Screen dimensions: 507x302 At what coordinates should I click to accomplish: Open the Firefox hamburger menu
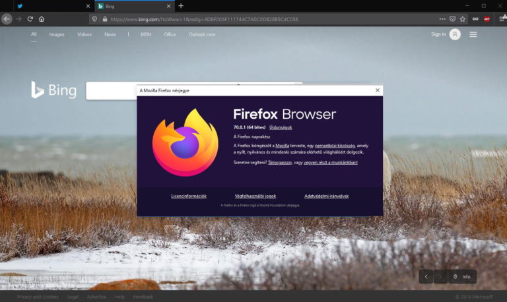[498, 19]
